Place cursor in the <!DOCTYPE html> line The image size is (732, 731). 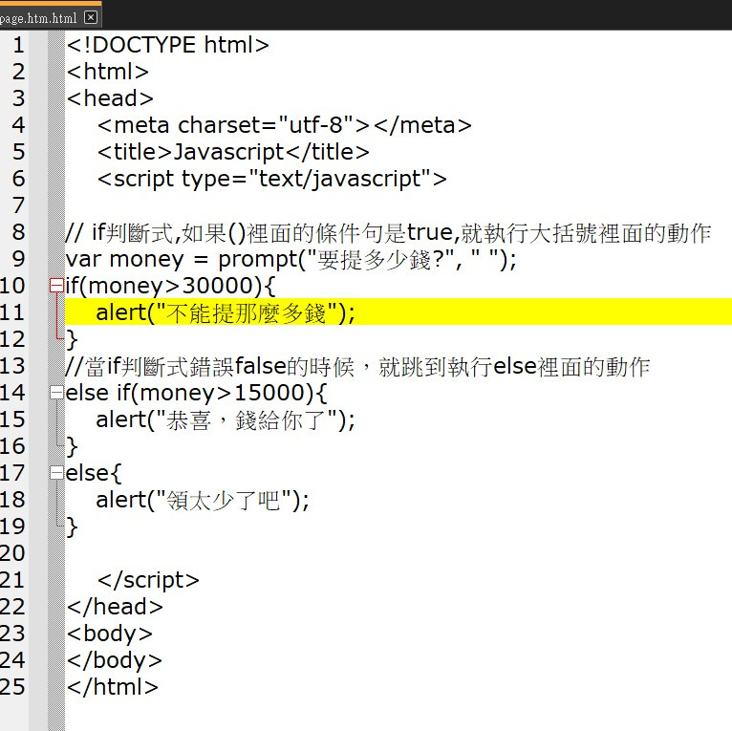pyautogui.click(x=167, y=45)
